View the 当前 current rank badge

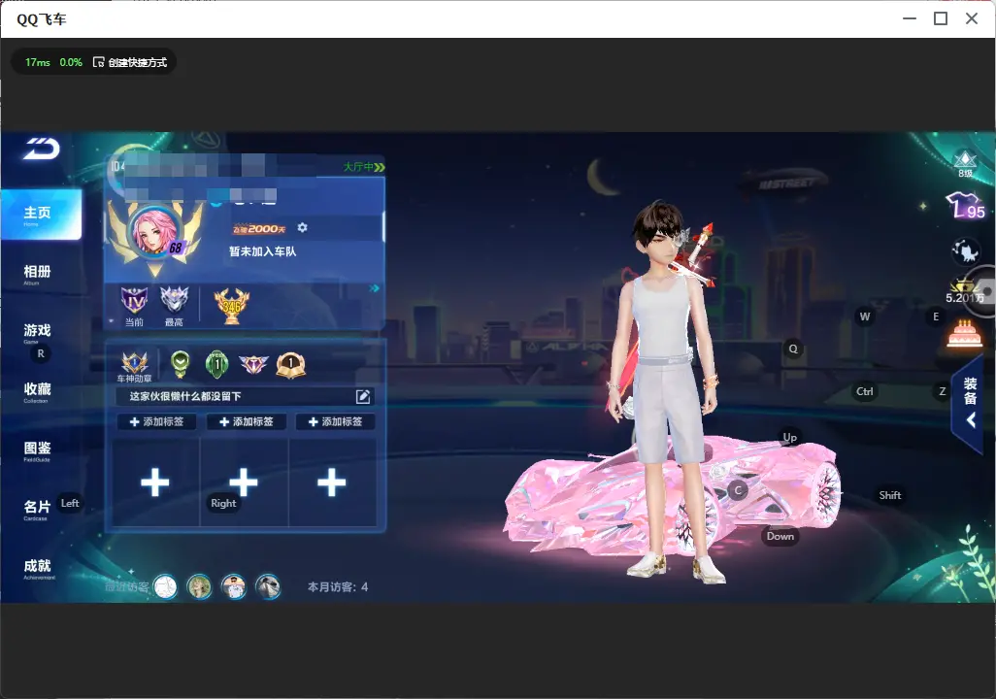134,305
